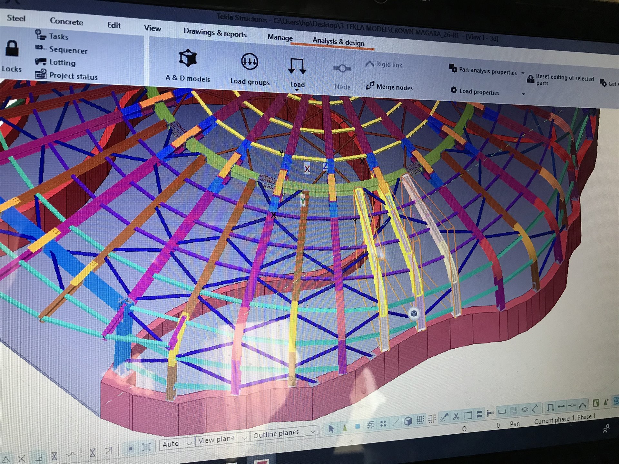Toggle the small square snap switch
The width and height of the screenshot is (619, 464).
(131, 449)
